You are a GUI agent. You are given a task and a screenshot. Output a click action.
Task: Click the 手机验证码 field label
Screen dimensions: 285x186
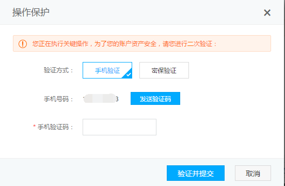tap(55, 127)
